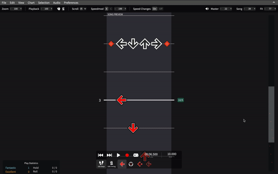Switch Speedmod to C mode
Screen dimensions: 278x174
point(111,9)
